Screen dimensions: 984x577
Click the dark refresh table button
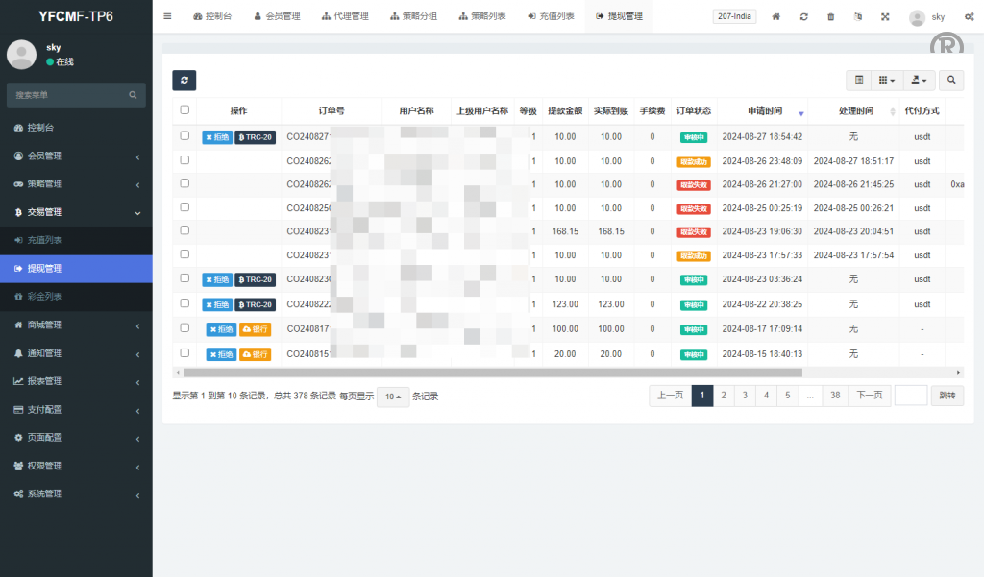(x=184, y=81)
